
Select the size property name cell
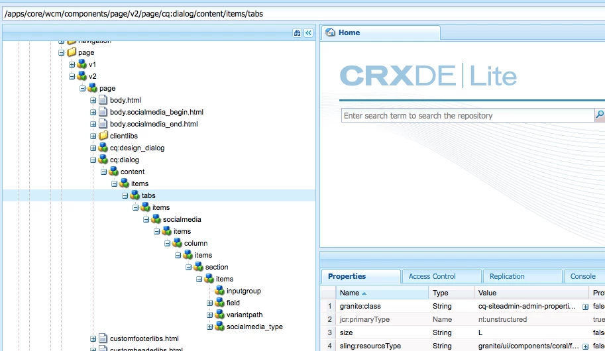[x=382, y=332]
